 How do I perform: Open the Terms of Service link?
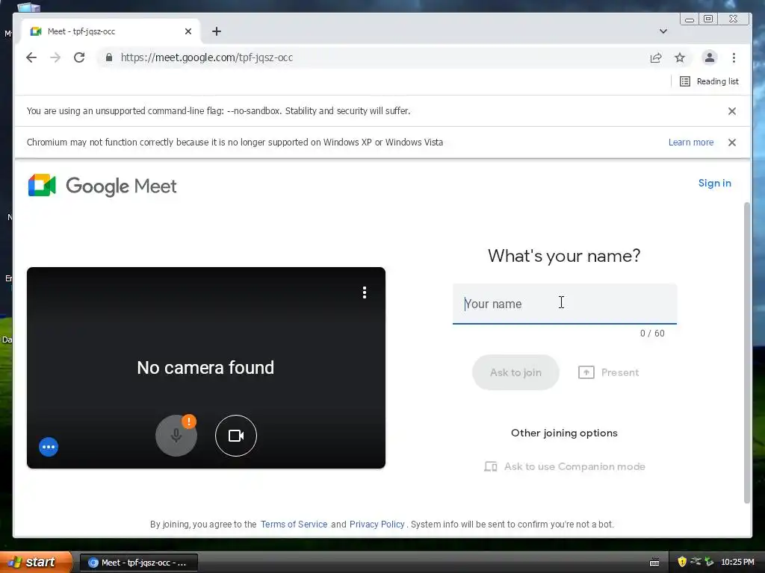point(294,525)
